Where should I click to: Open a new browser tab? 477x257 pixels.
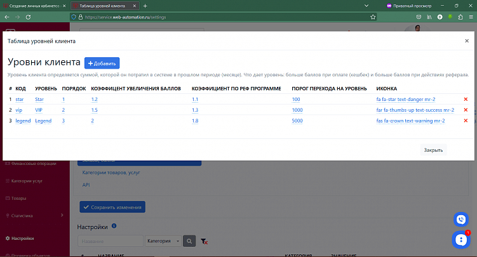click(145, 6)
